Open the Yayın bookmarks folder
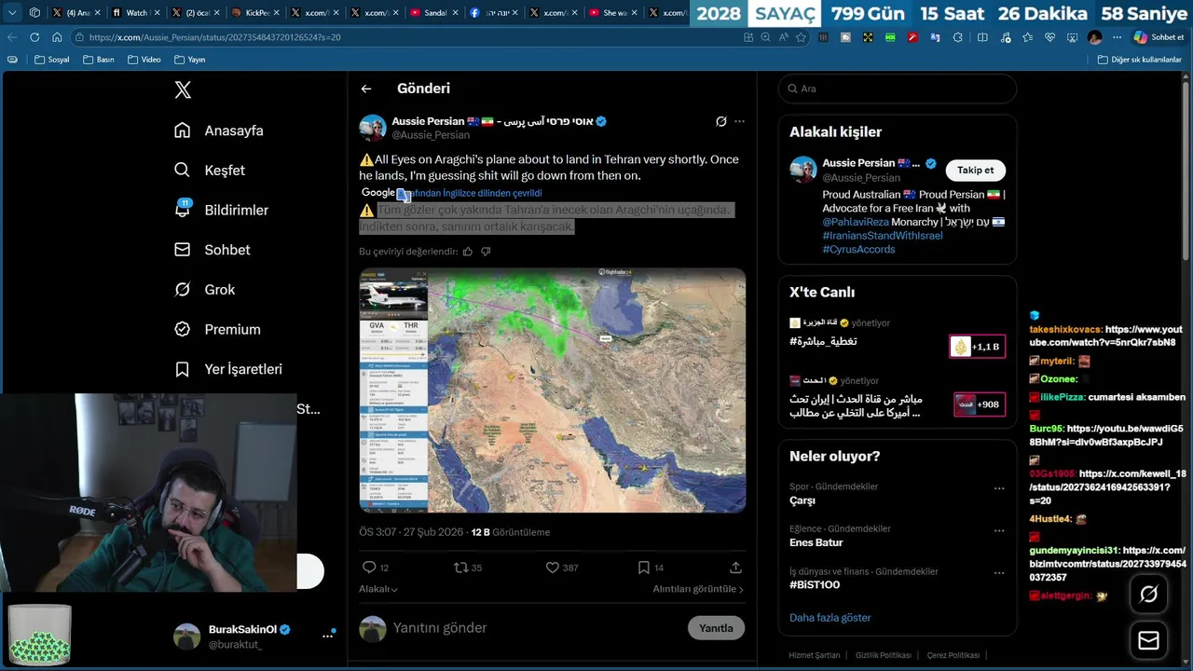The image size is (1193, 671). pyautogui.click(x=189, y=60)
